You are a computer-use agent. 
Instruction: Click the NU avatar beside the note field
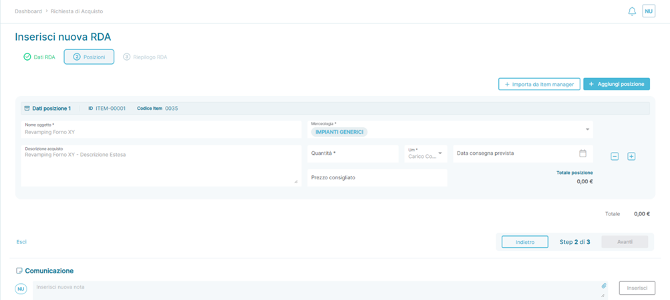point(21,289)
